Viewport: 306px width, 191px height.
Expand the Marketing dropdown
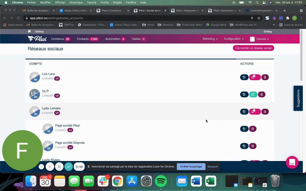pyautogui.click(x=210, y=39)
